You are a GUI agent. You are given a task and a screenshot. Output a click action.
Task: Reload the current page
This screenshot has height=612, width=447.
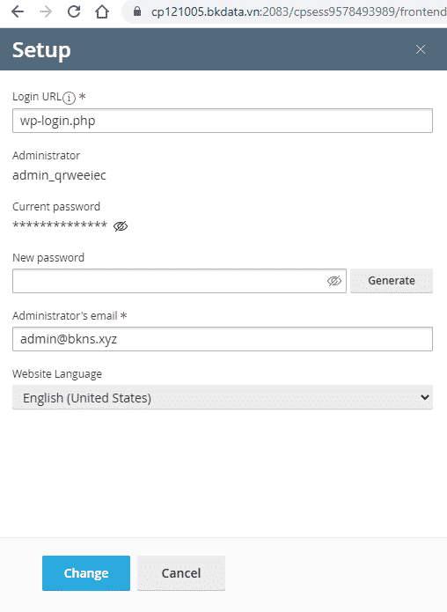(74, 11)
